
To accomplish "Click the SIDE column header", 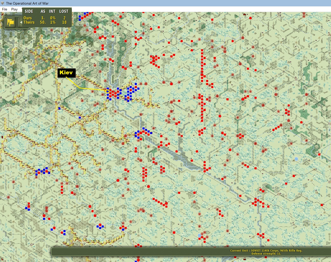I will pos(29,11).
